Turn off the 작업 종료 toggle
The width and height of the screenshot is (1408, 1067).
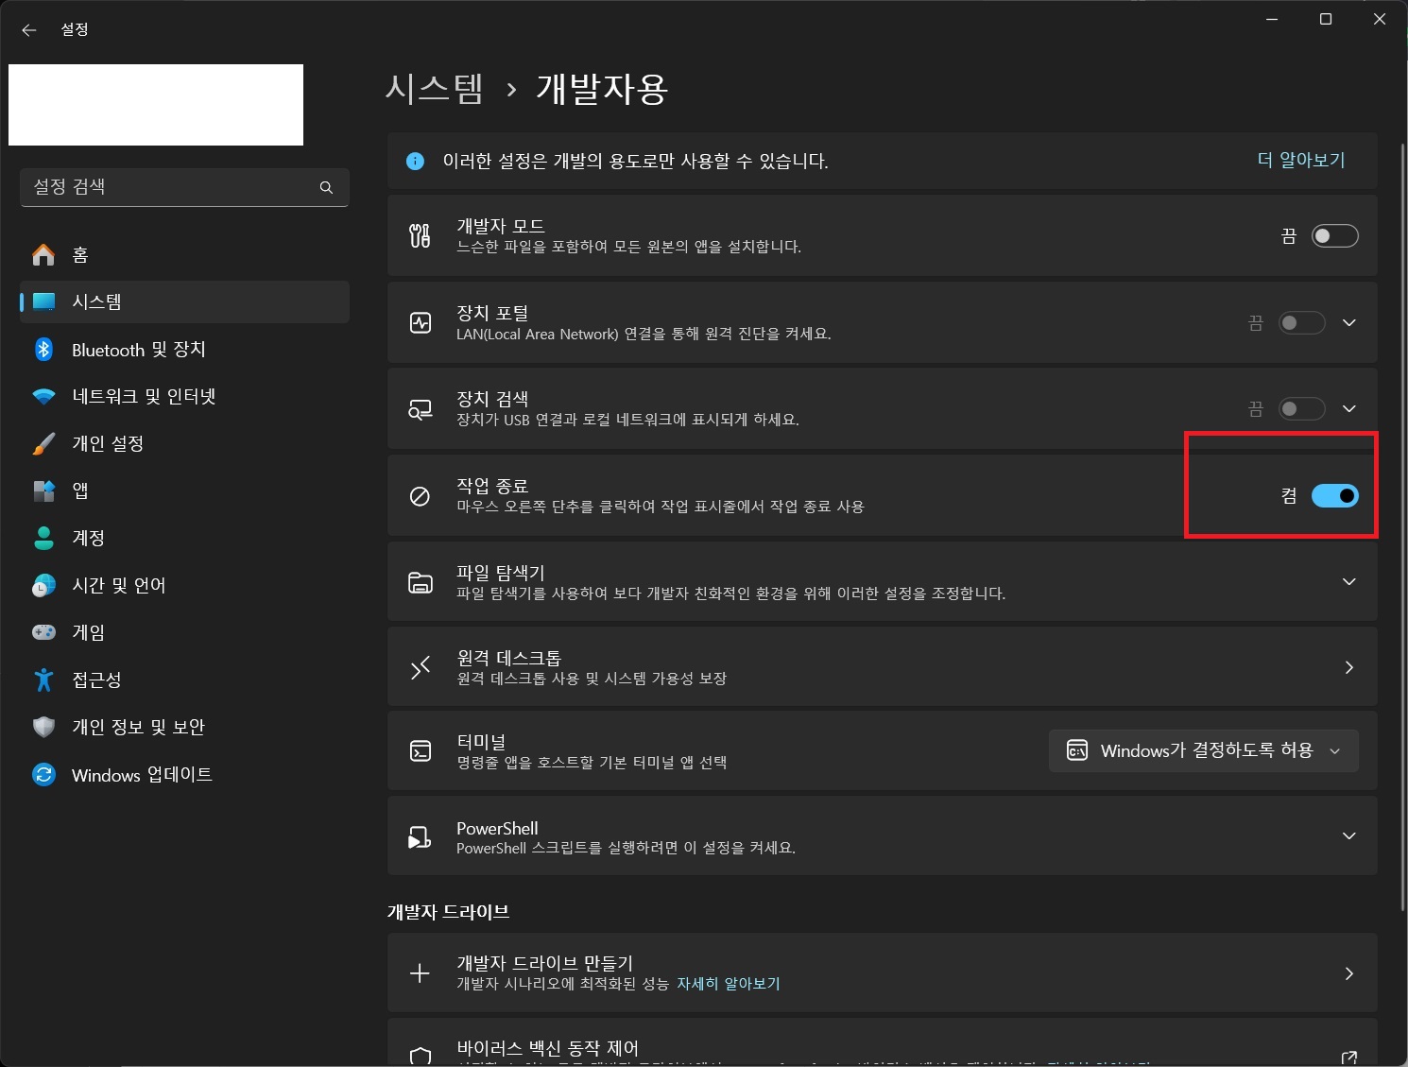[1334, 496]
